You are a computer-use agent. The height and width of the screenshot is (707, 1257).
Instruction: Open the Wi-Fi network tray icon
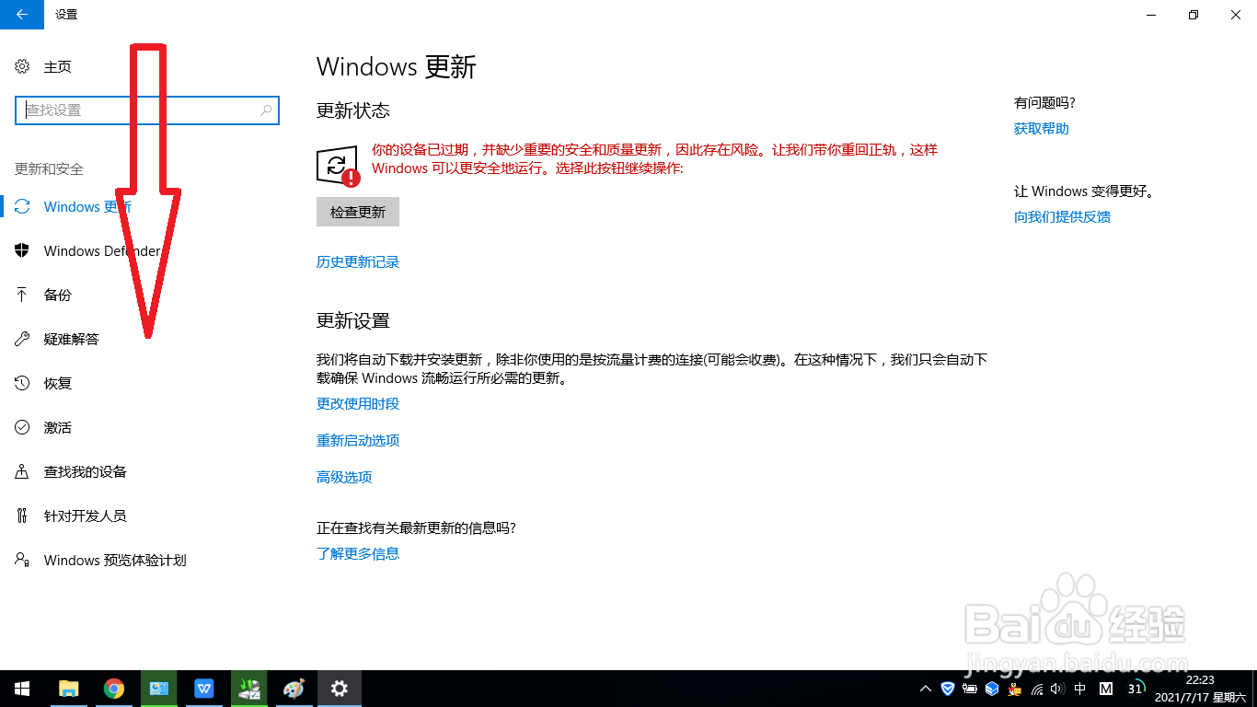pyautogui.click(x=1037, y=689)
